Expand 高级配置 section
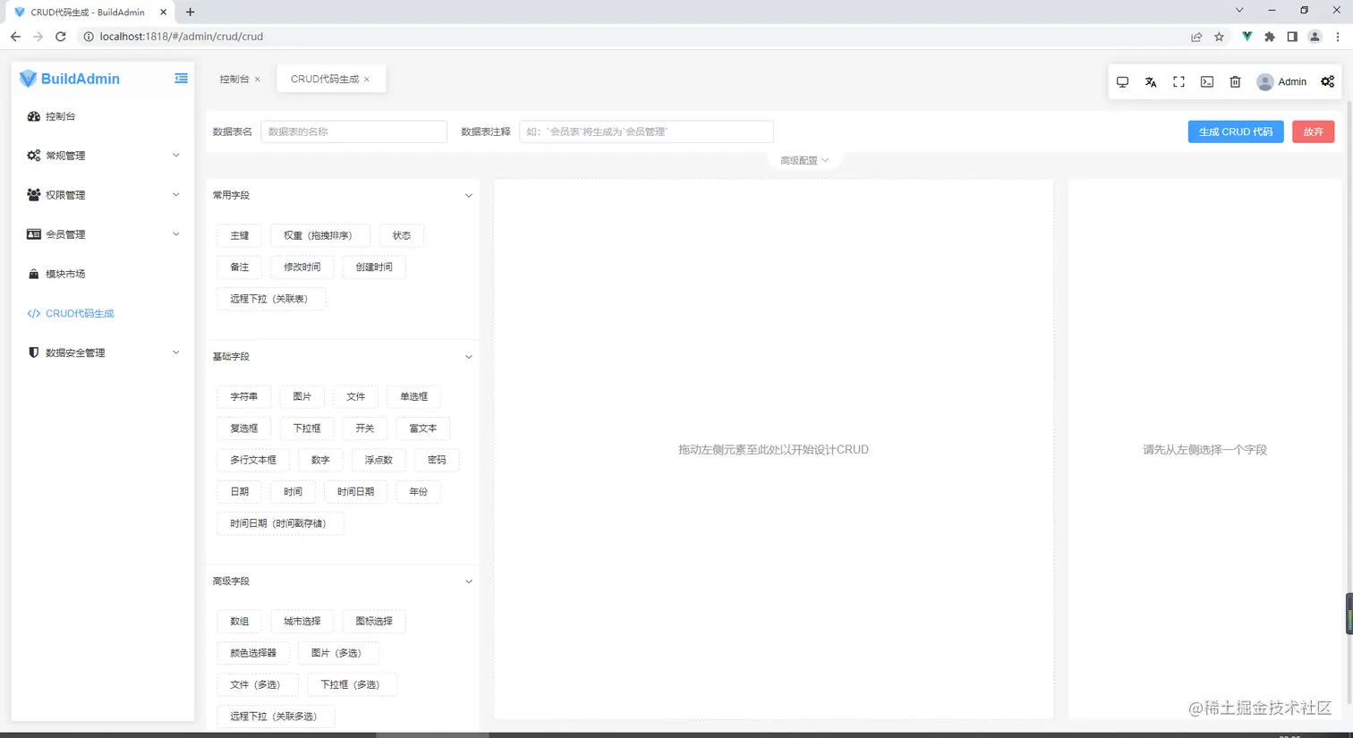This screenshot has width=1353, height=738. [804, 160]
